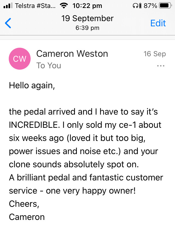Tap the "19 September" header title
Image resolution: width=175 pixels, height=235 pixels.
click(x=87, y=19)
